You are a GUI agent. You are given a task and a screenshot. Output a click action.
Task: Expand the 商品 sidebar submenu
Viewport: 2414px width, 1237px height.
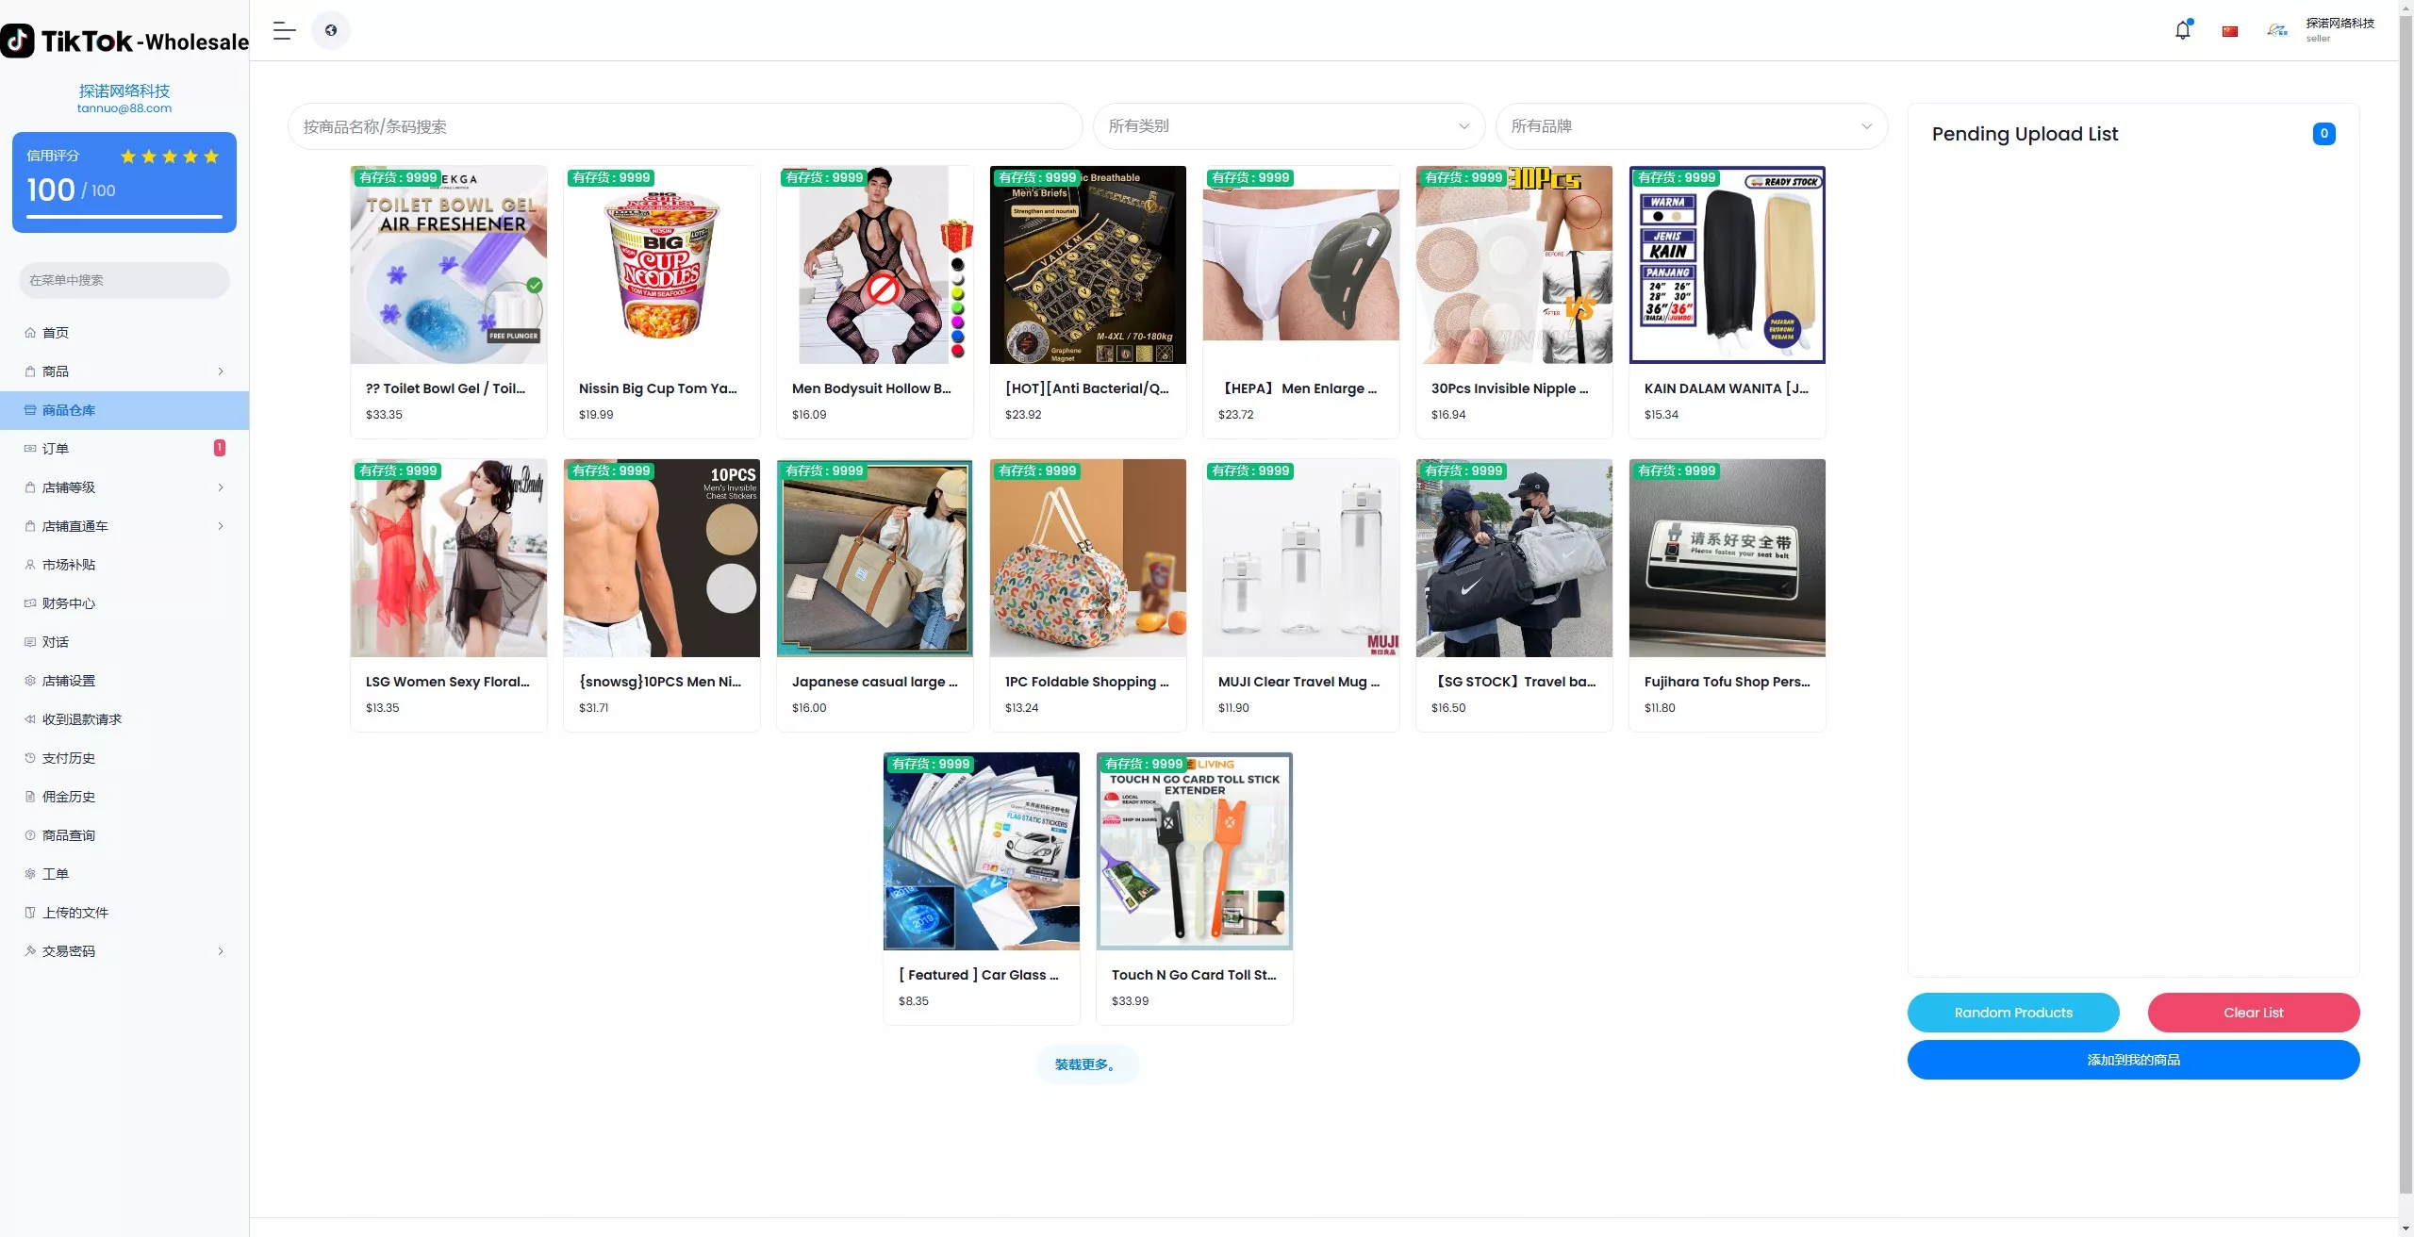point(124,371)
